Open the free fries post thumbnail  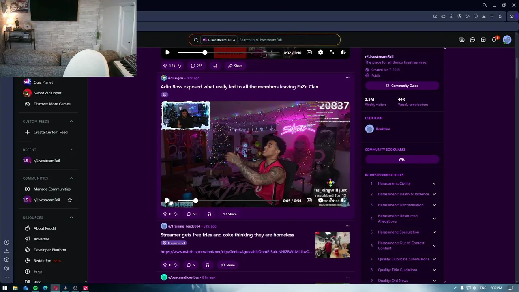[x=332, y=245]
